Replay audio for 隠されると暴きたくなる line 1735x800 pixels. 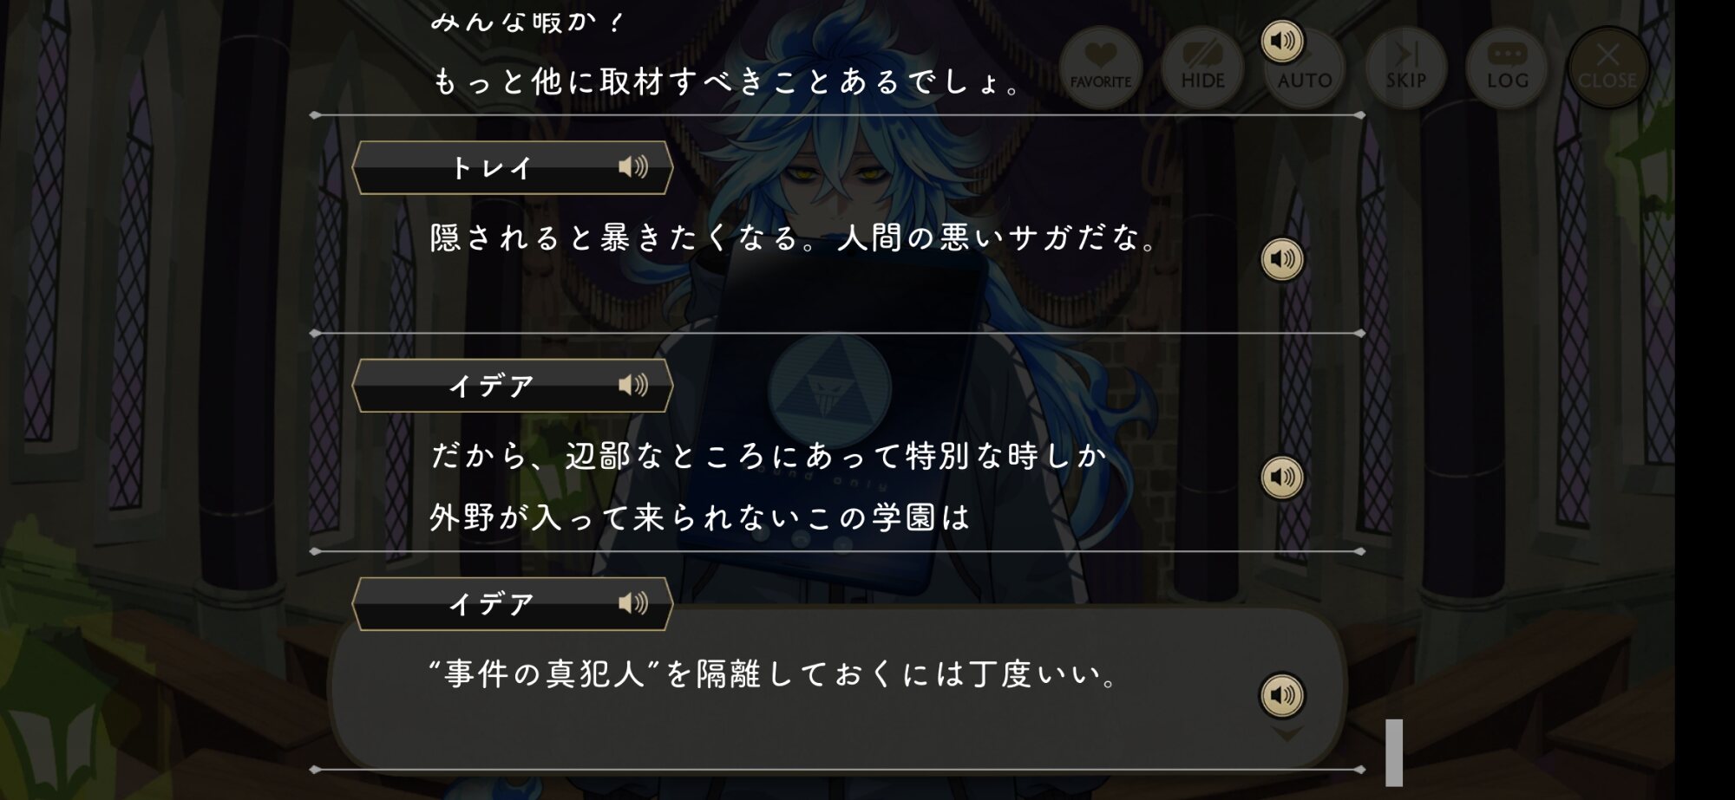[x=1282, y=259]
